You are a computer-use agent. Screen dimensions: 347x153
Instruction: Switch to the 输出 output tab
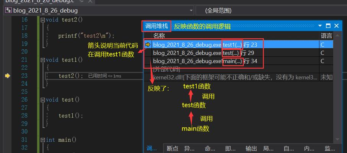pos(251,148)
